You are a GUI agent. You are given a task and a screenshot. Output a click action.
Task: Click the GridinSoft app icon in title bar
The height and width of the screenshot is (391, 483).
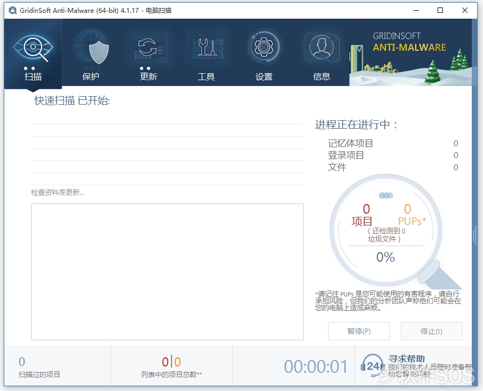[13, 11]
